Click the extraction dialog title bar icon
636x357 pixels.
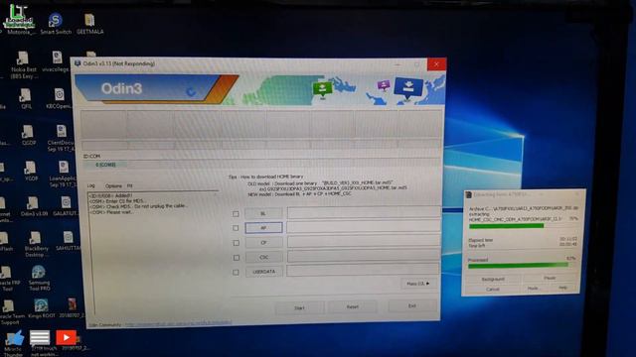tap(469, 194)
